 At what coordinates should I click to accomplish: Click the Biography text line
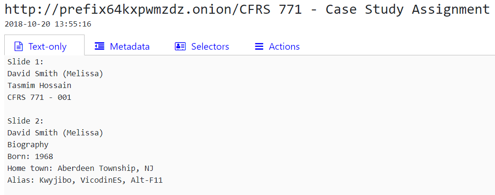[28, 144]
